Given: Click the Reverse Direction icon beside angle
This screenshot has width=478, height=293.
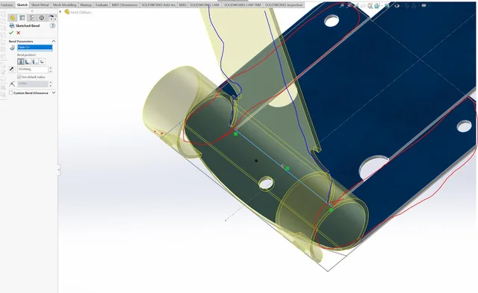Looking at the screenshot, I should pos(12,69).
